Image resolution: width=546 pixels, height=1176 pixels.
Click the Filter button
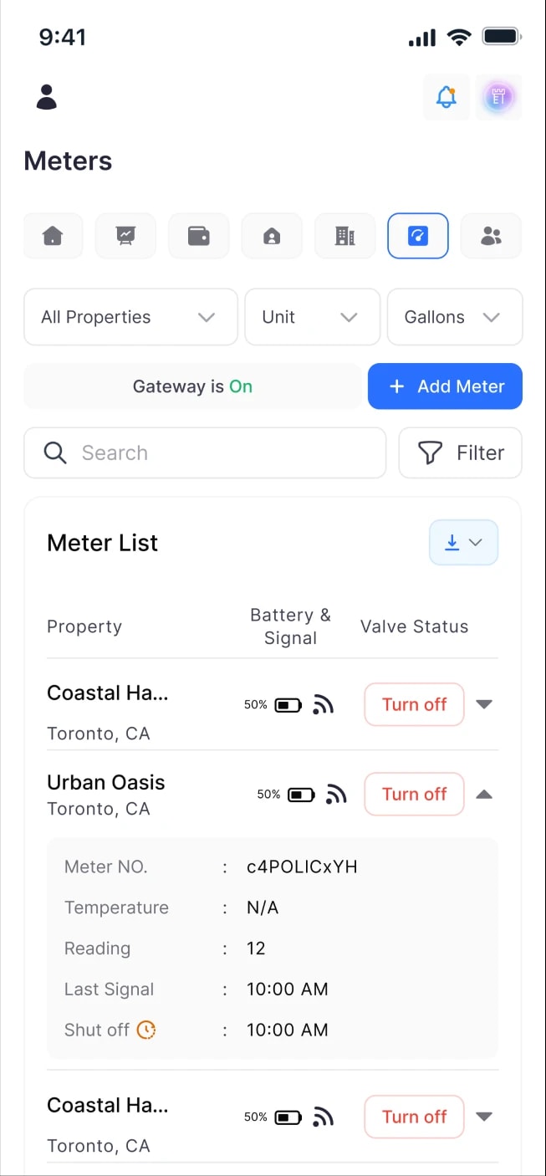[461, 453]
